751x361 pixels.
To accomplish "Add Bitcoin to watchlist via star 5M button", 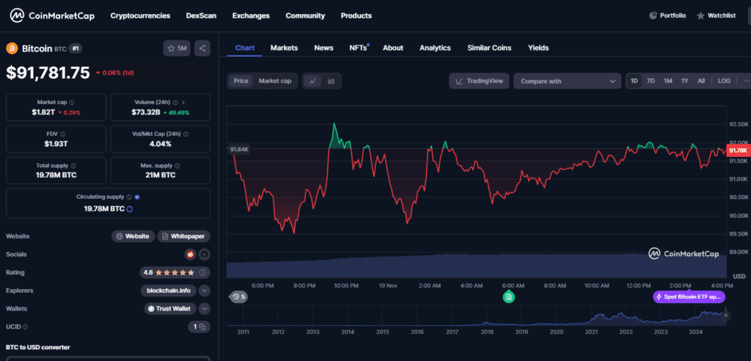I will pyautogui.click(x=177, y=48).
